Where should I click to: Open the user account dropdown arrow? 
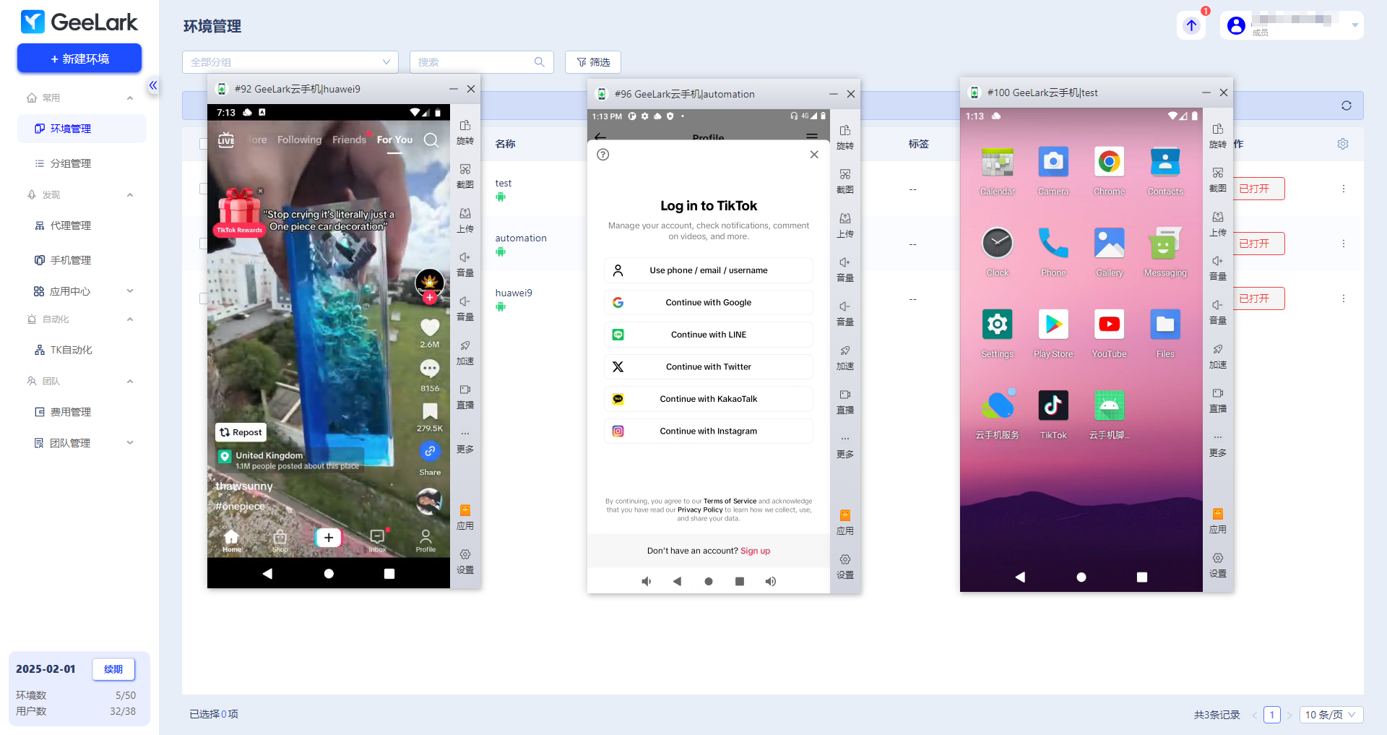(1355, 25)
